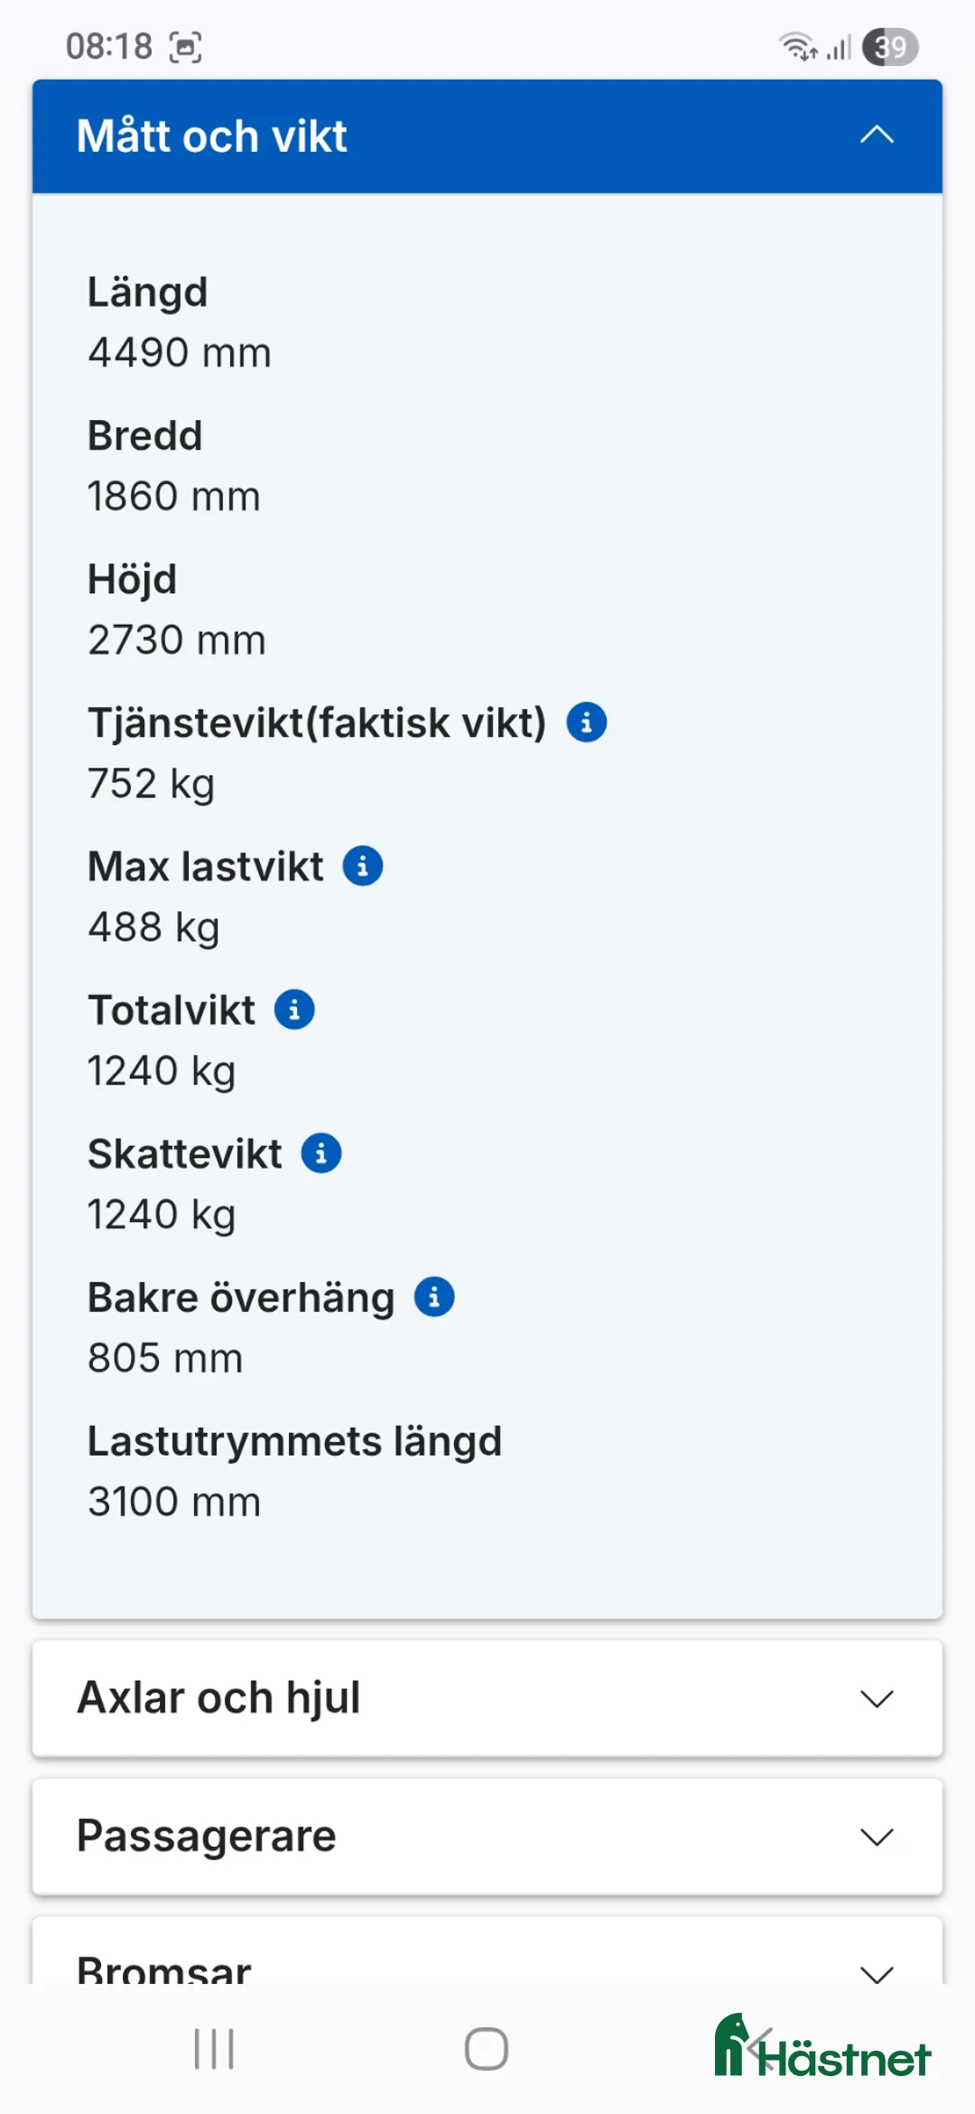Viewport: 975px width, 2114px height.
Task: Tap the Längd value 4490 mm
Action: point(180,353)
